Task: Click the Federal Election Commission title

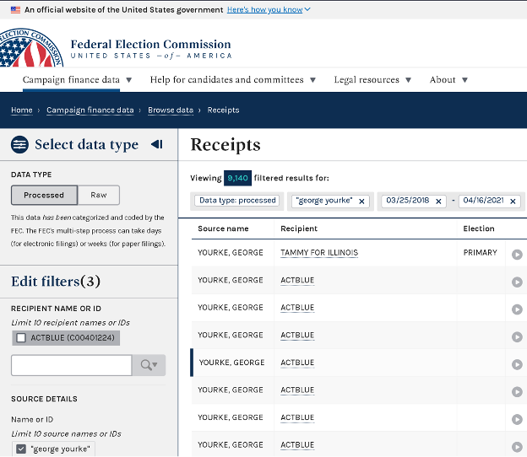Action: [150, 45]
